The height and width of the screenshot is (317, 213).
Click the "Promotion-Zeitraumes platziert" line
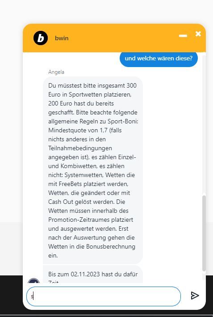pos(91,220)
